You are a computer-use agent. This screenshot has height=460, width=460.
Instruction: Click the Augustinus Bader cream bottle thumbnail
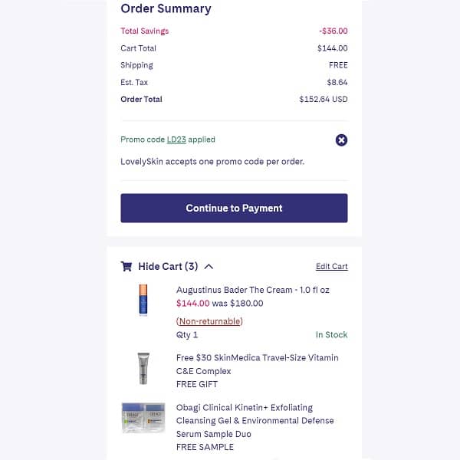click(143, 300)
